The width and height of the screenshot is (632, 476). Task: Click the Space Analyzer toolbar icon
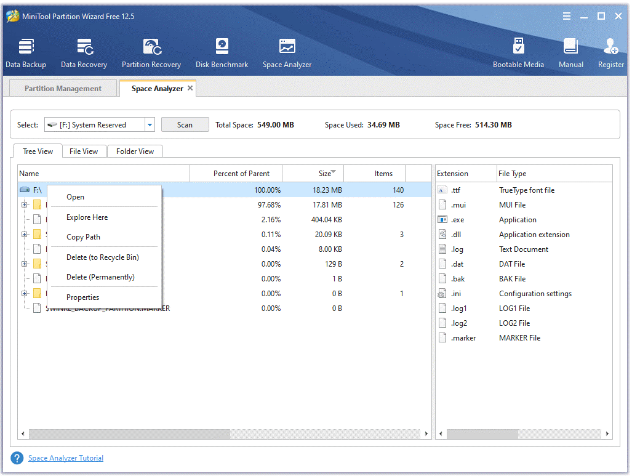point(287,52)
